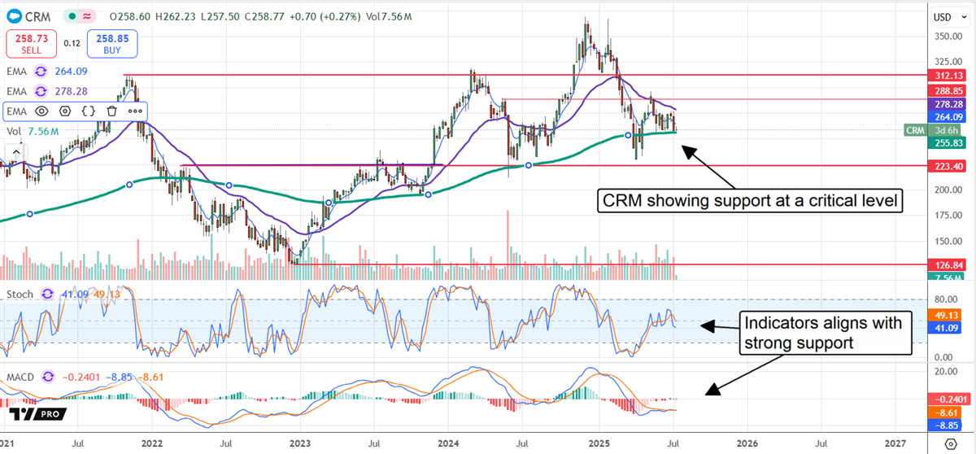
Task: Toggle the green market status indicator
Action: click(x=74, y=15)
